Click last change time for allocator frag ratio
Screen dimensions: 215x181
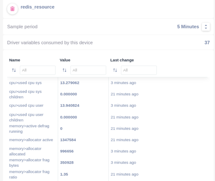(x=124, y=174)
